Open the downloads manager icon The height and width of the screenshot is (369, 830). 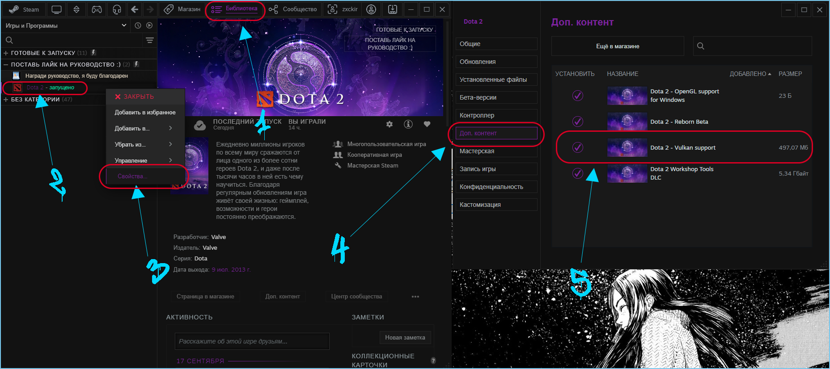point(392,9)
